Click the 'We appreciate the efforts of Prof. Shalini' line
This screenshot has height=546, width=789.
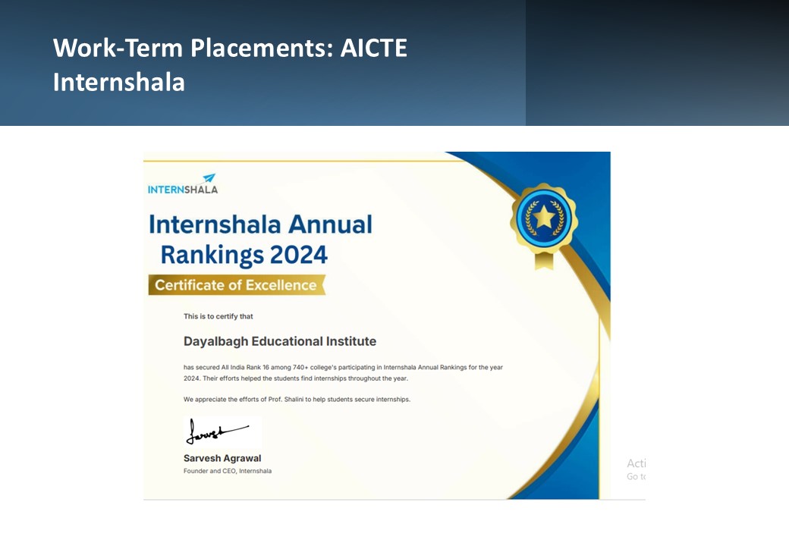297,399
